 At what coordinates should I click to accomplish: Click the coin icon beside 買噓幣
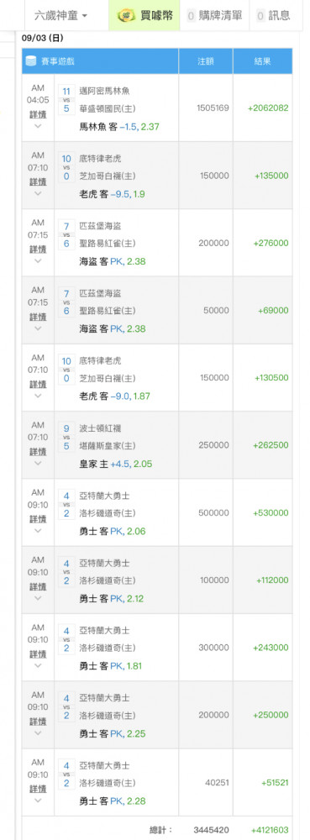(x=126, y=15)
